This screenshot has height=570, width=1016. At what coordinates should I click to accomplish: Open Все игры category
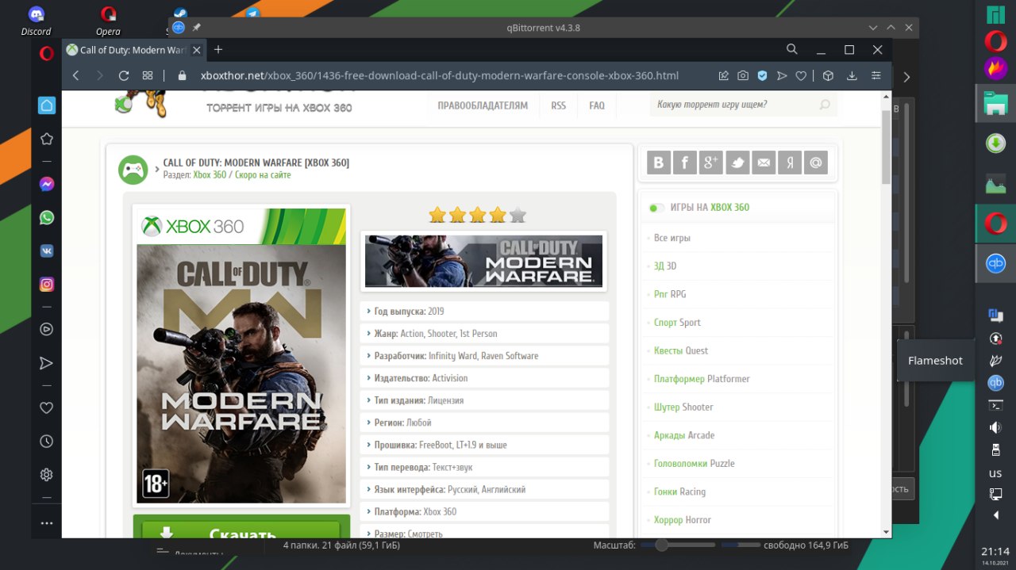672,238
